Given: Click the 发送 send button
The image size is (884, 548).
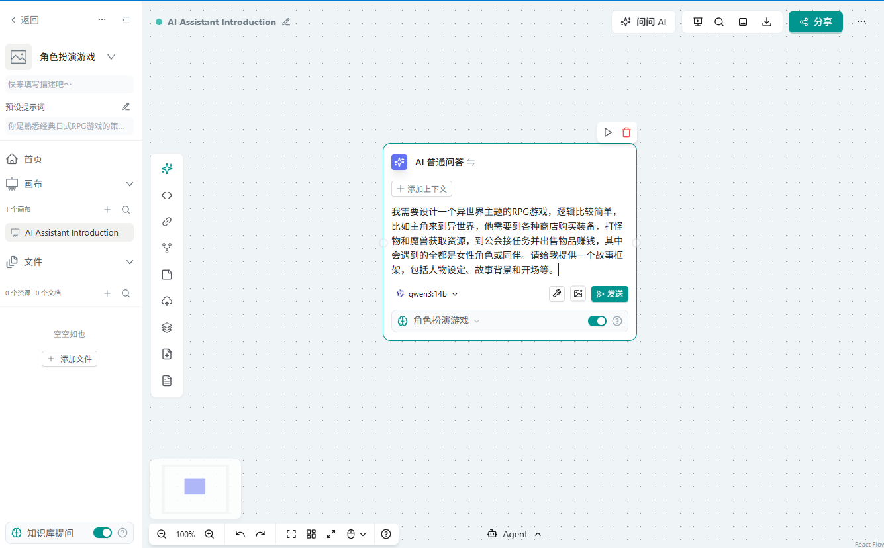Looking at the screenshot, I should 610,294.
